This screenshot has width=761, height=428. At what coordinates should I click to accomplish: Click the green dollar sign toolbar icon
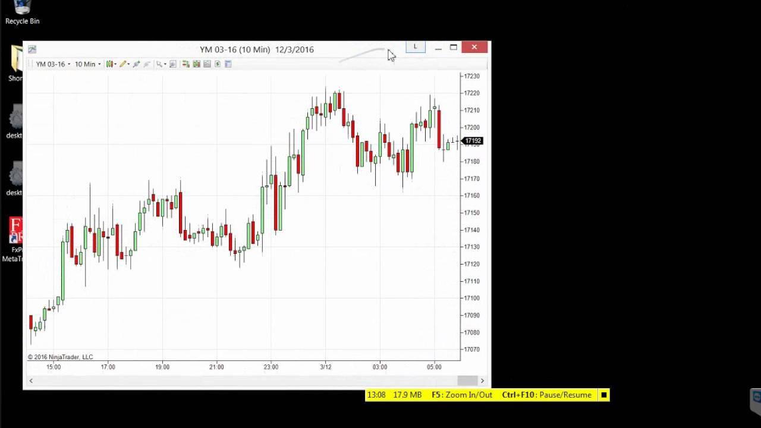(218, 64)
